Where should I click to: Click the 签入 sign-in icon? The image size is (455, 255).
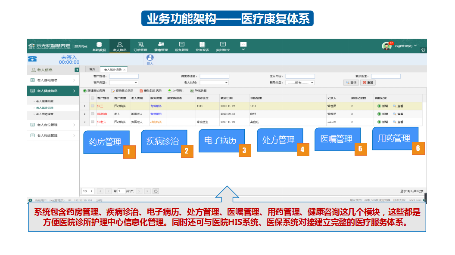click(150, 59)
